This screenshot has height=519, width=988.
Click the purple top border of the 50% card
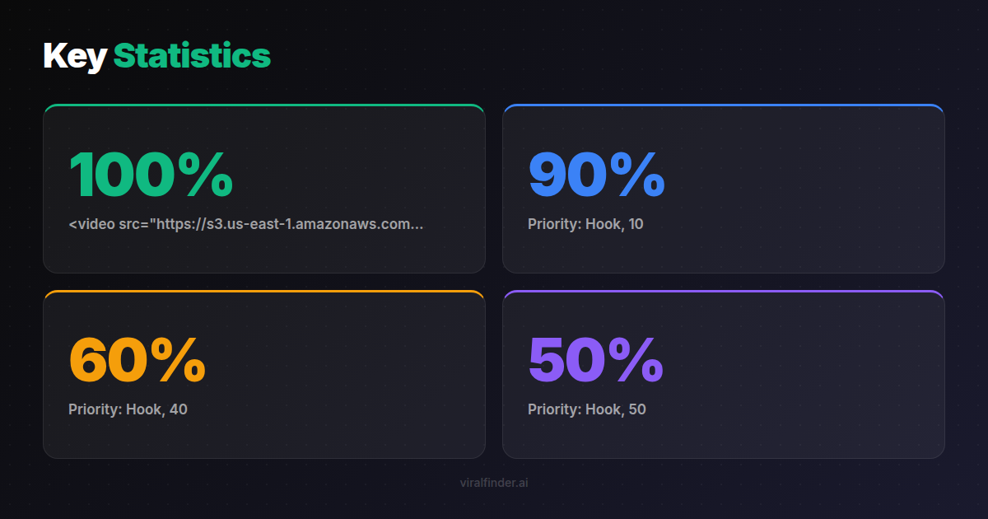click(723, 291)
